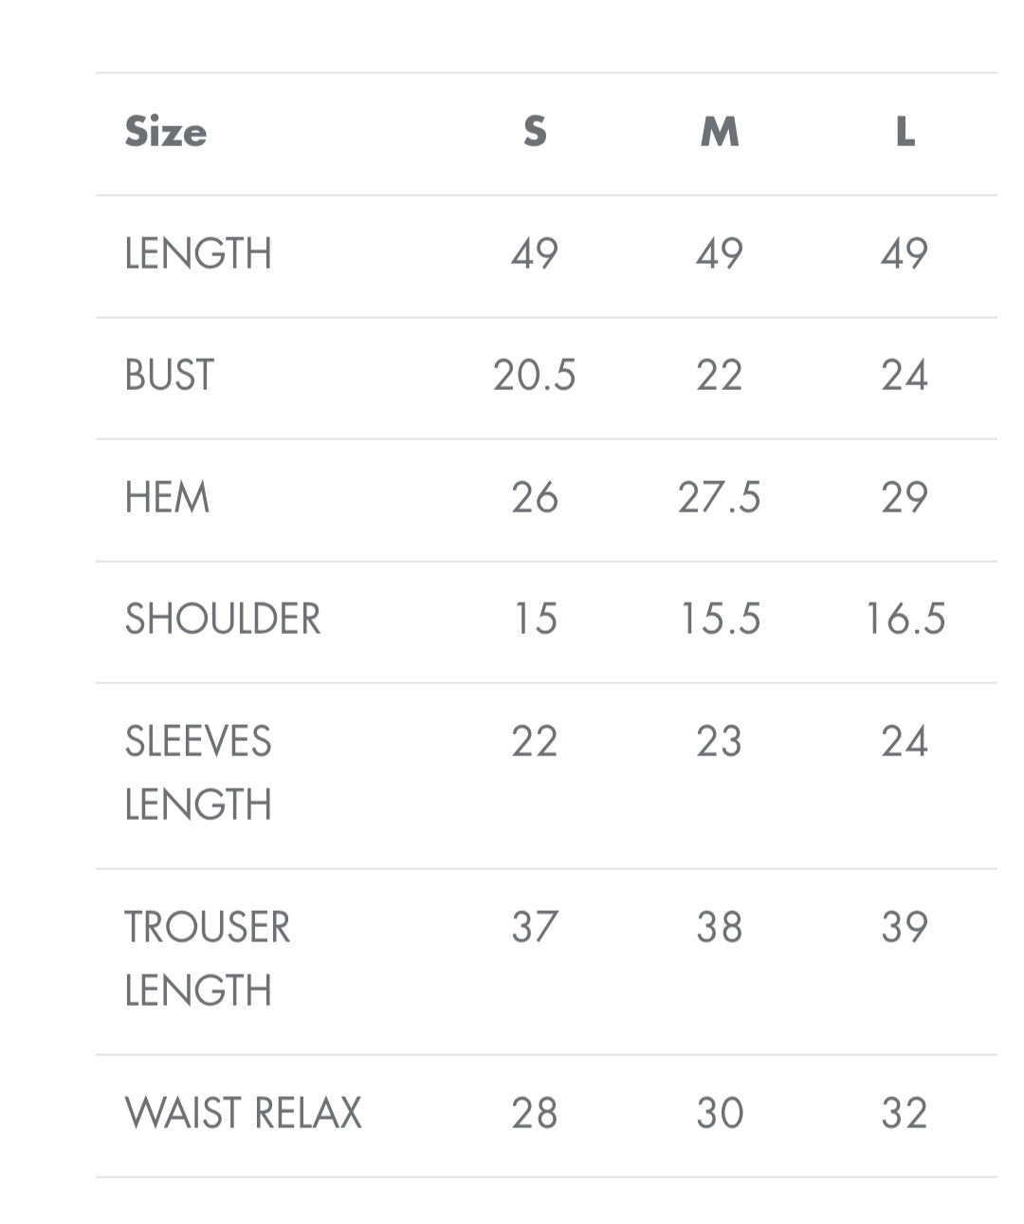Click the HEM row label
Screen dimensions: 1024x1224
pos(167,498)
